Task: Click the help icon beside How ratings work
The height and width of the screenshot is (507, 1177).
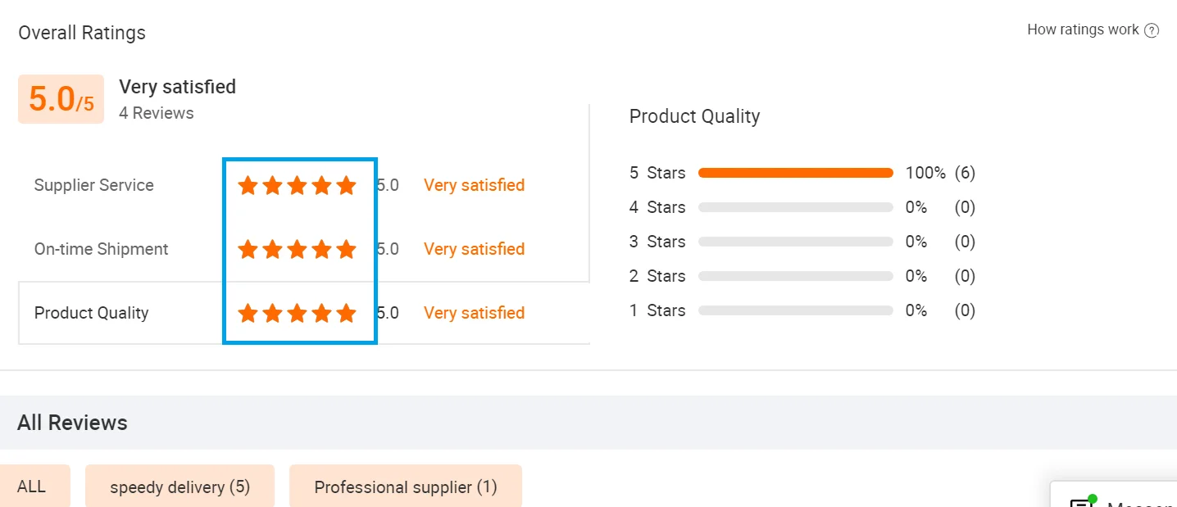Action: [x=1152, y=30]
